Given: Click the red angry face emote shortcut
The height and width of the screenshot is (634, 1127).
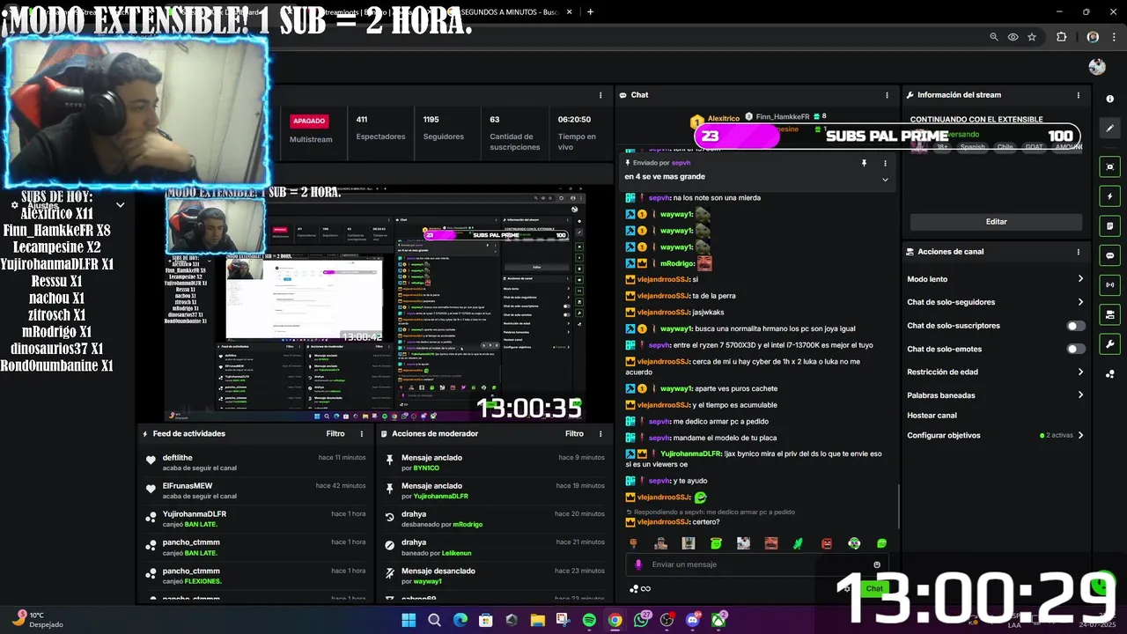Looking at the screenshot, I should [826, 544].
